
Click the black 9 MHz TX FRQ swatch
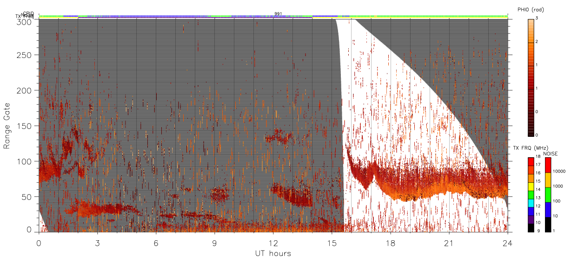tap(531, 227)
